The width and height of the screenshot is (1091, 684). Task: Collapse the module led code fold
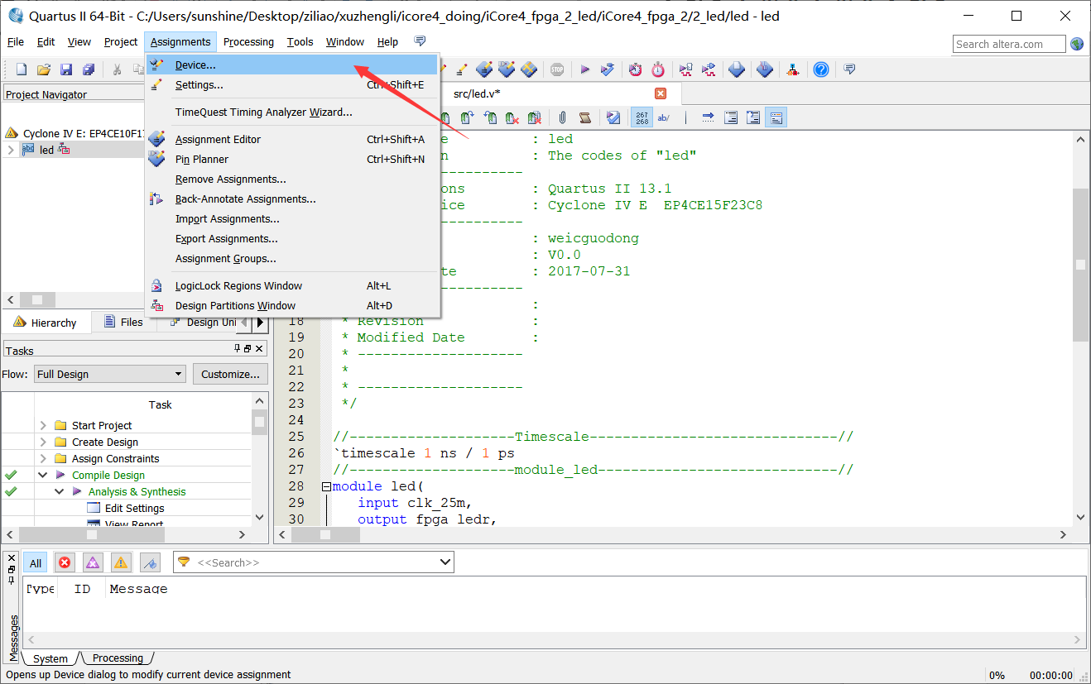(x=327, y=486)
